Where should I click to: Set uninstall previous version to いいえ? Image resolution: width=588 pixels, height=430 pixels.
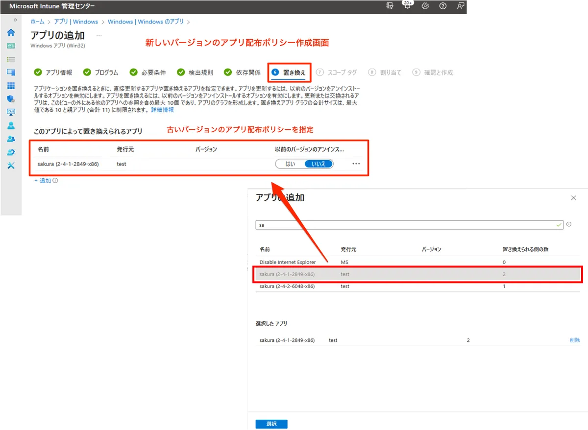[x=318, y=164]
